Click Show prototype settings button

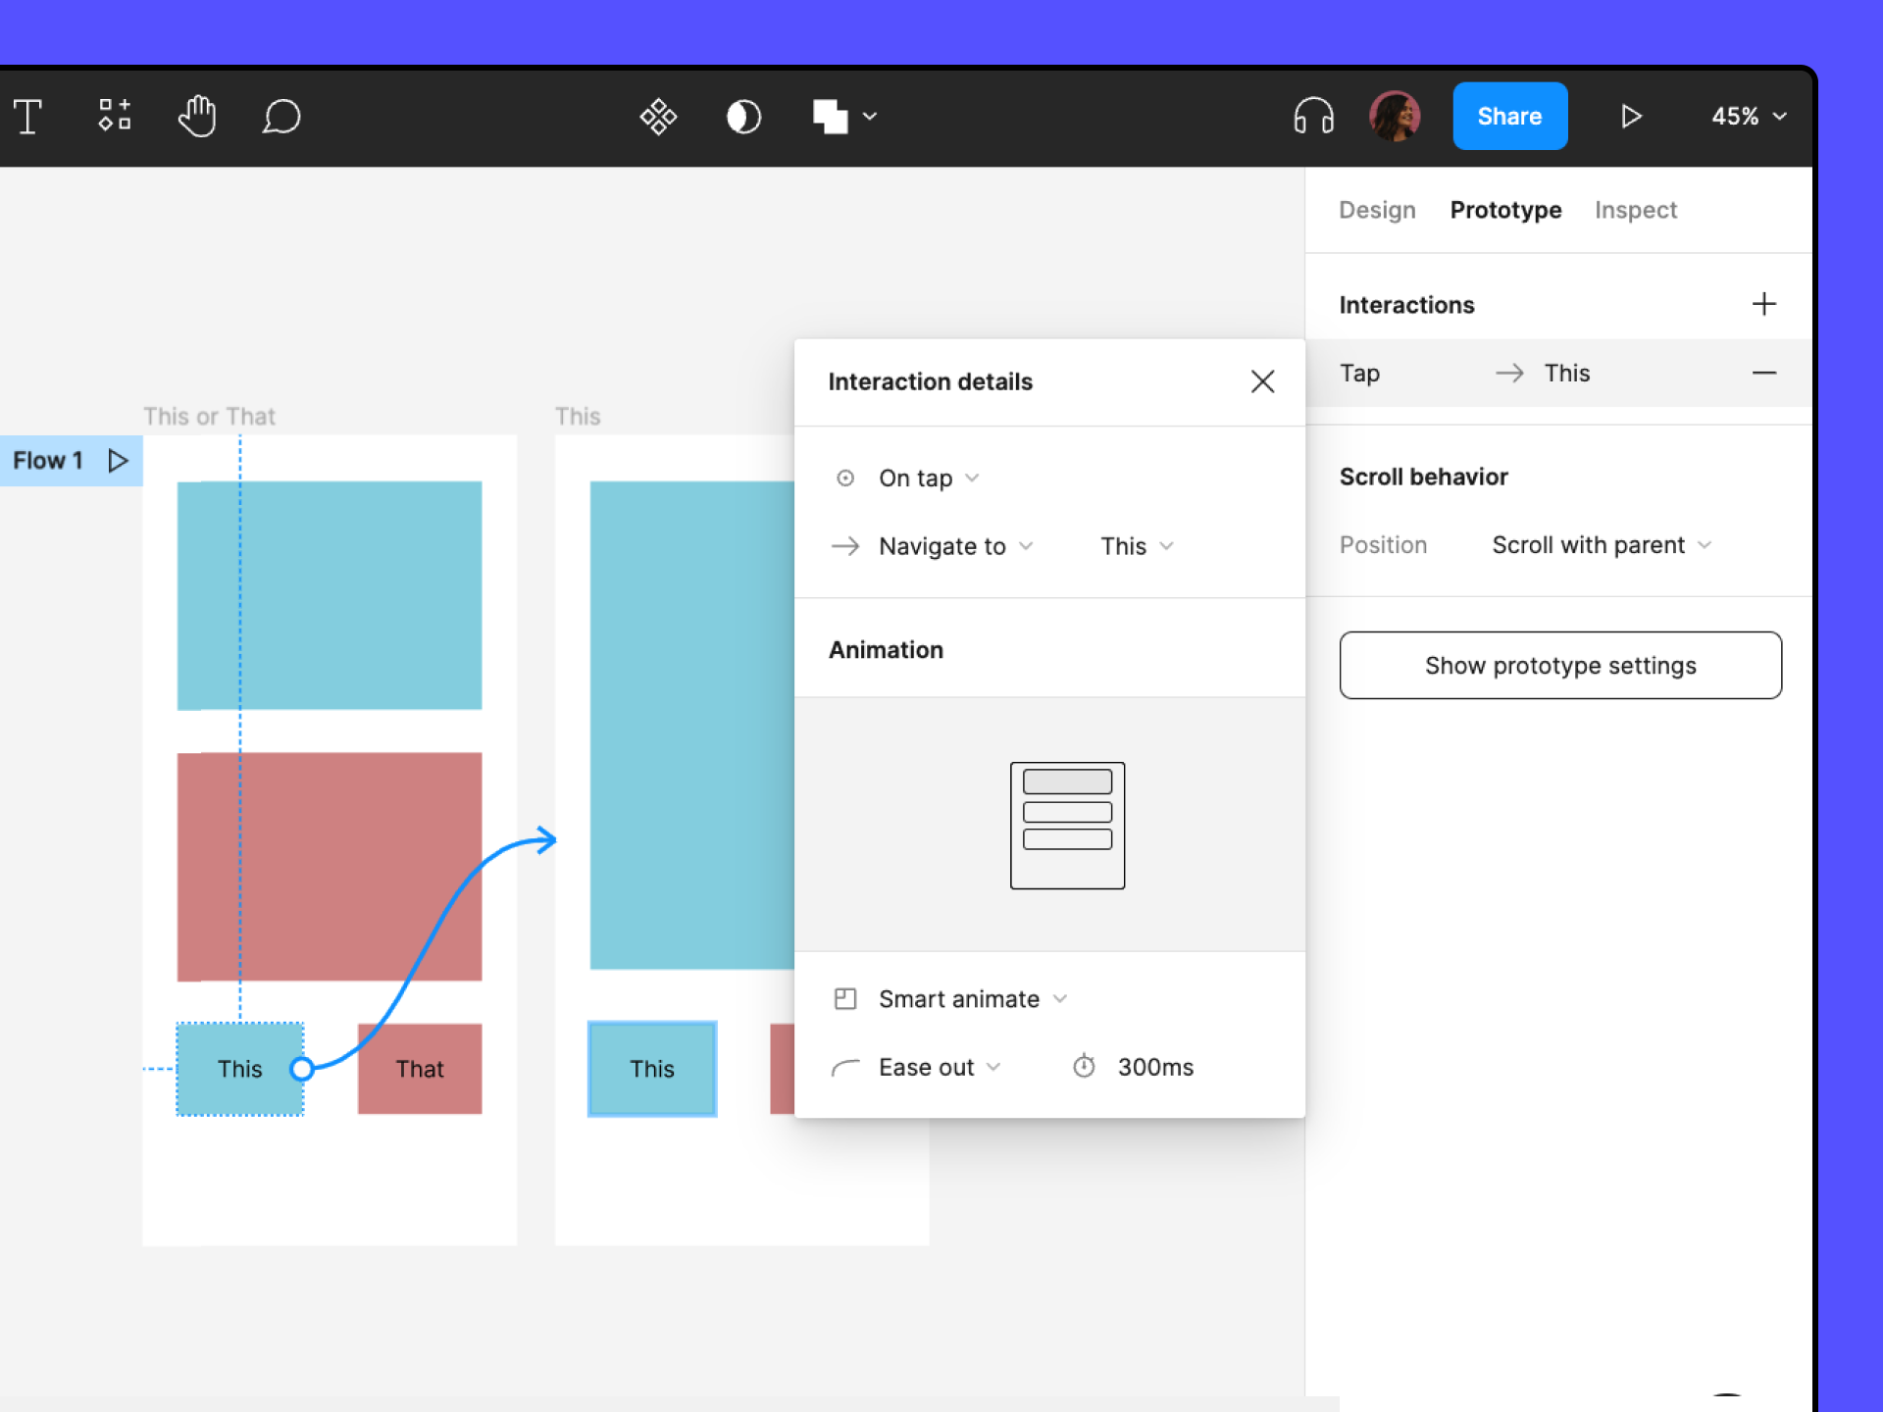pos(1558,665)
